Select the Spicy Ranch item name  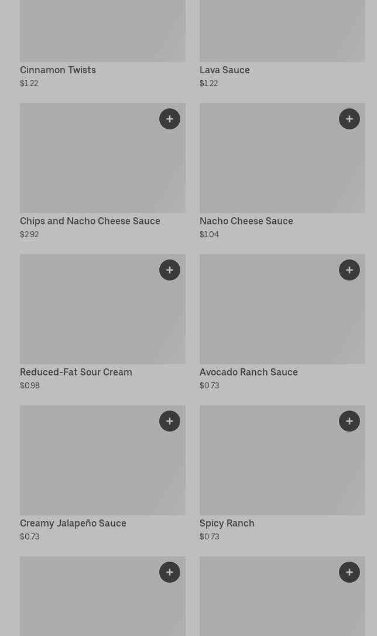coord(227,523)
